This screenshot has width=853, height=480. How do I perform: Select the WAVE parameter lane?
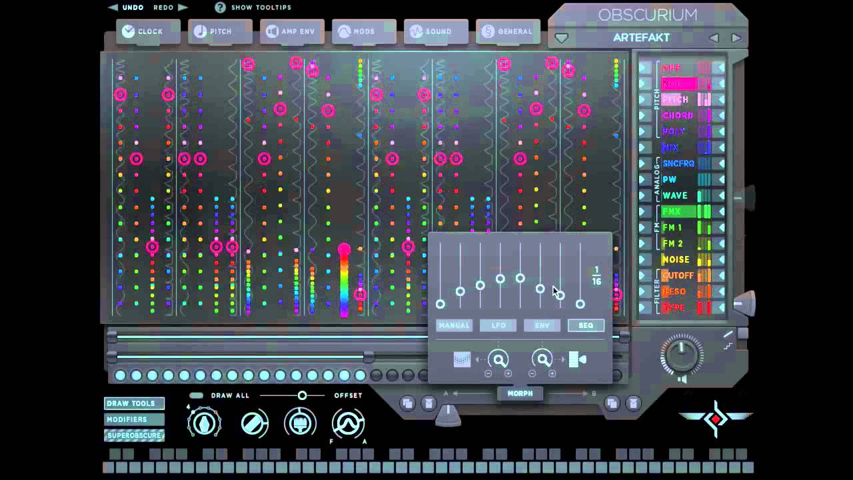pos(678,195)
